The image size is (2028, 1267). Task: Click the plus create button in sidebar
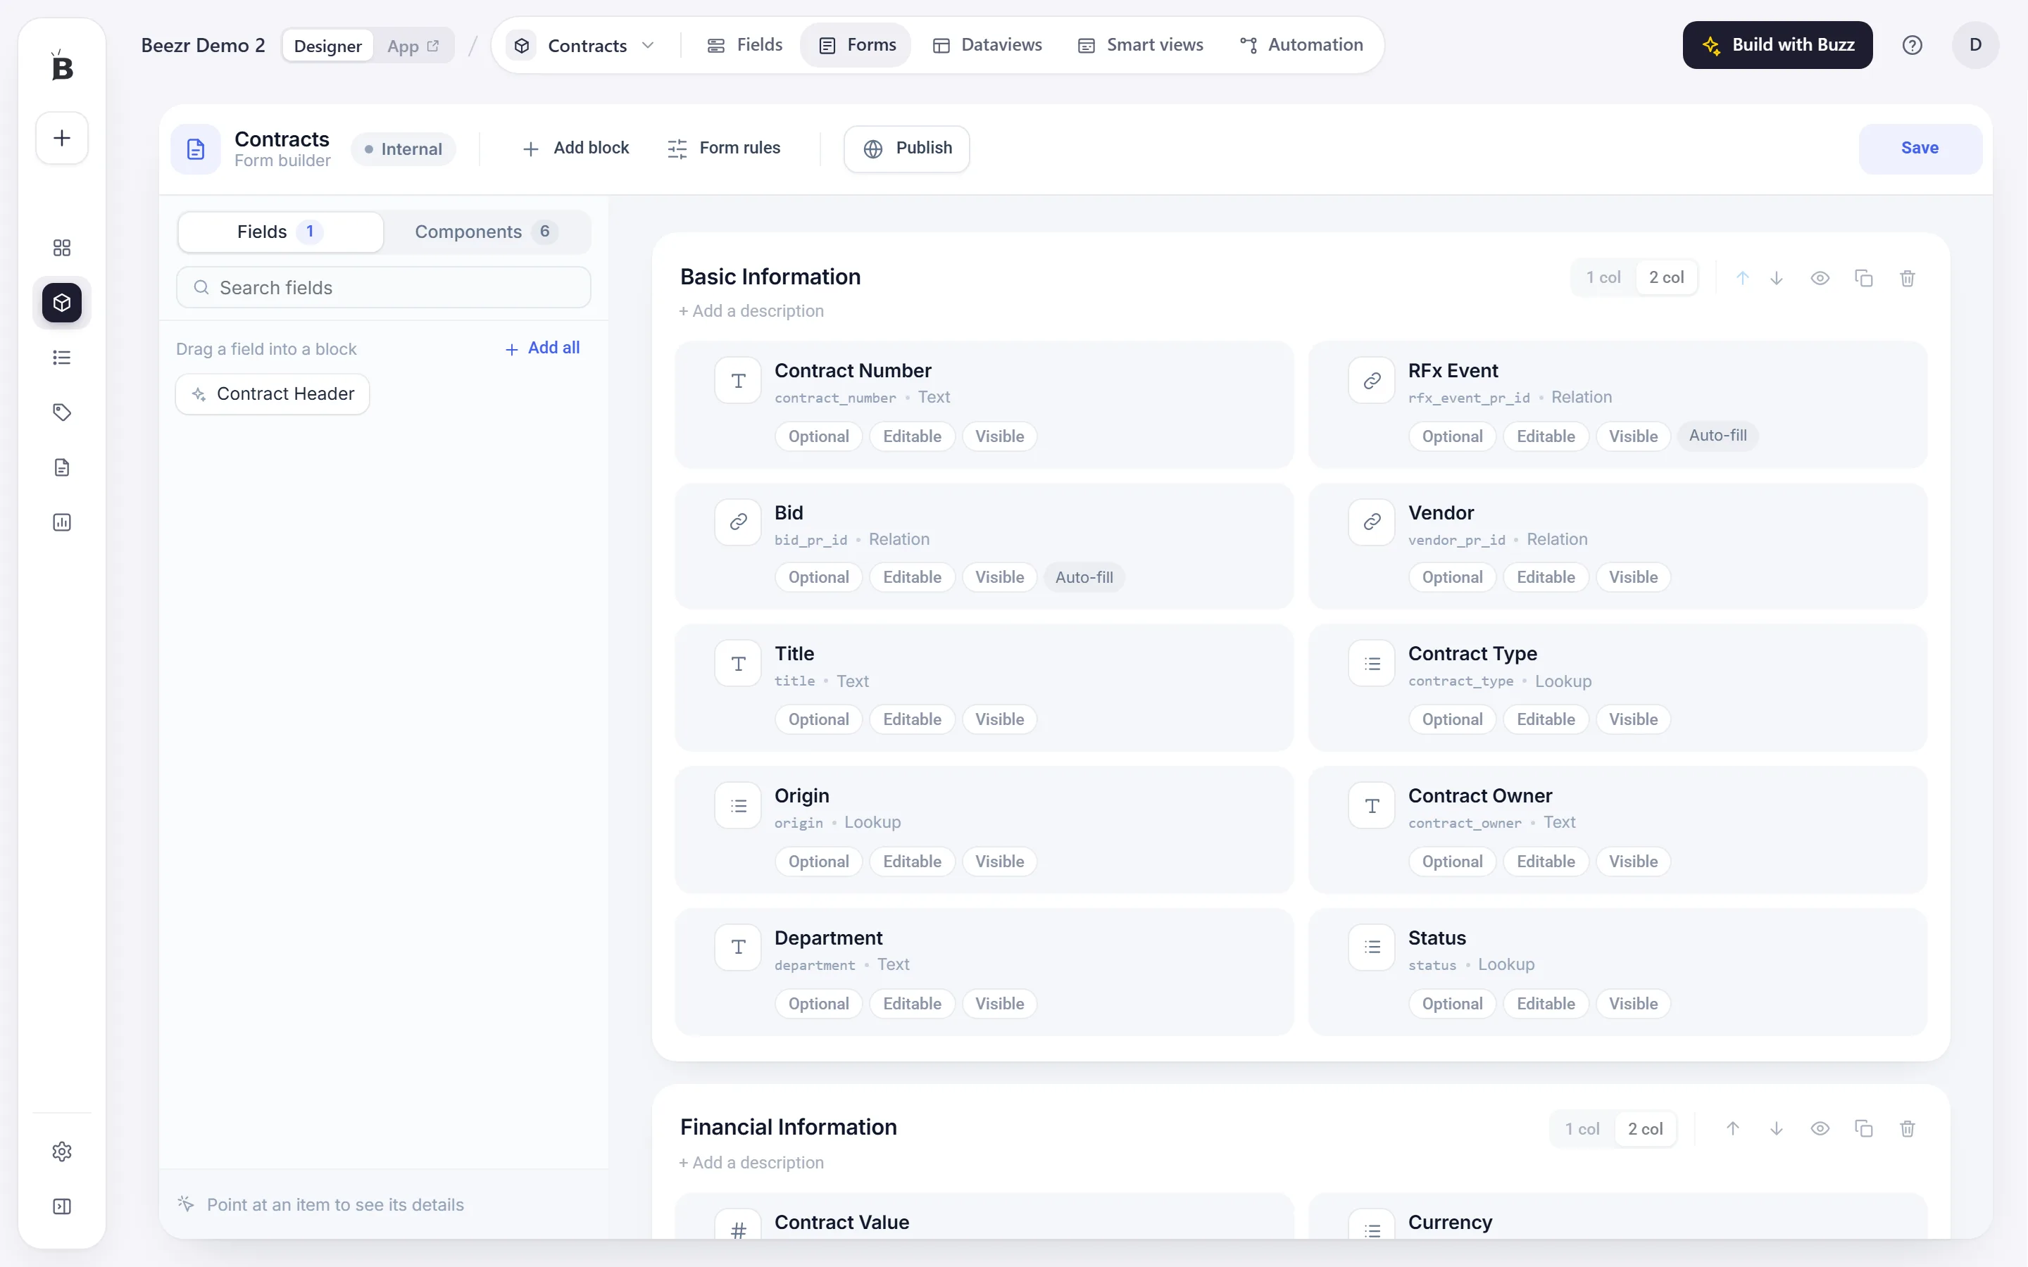(x=62, y=137)
